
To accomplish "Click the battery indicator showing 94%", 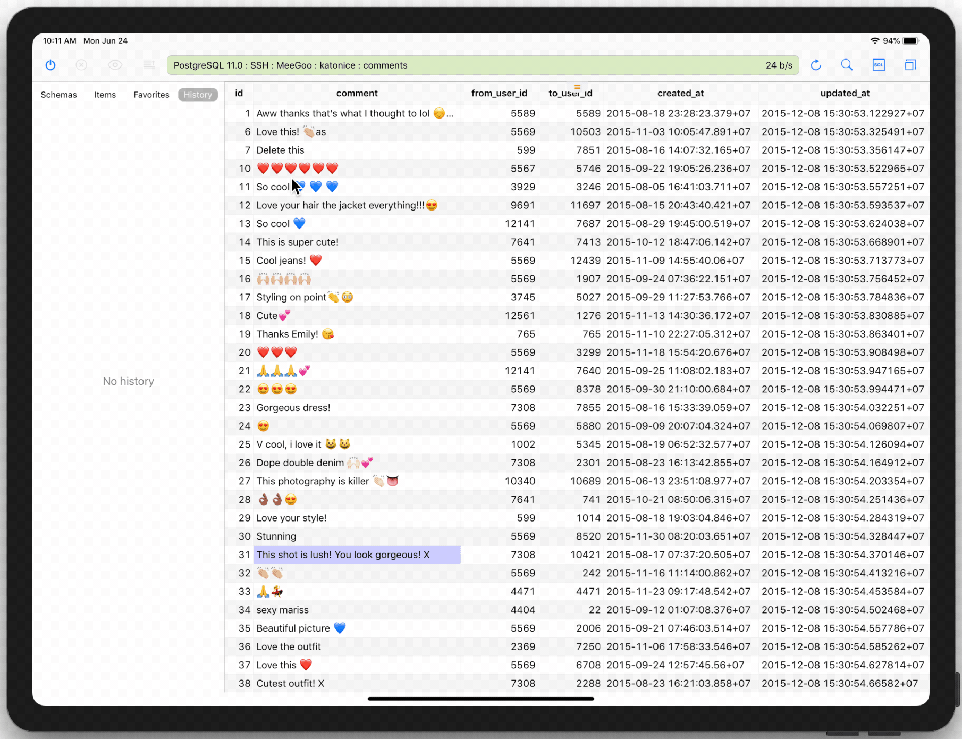I will pyautogui.click(x=910, y=40).
